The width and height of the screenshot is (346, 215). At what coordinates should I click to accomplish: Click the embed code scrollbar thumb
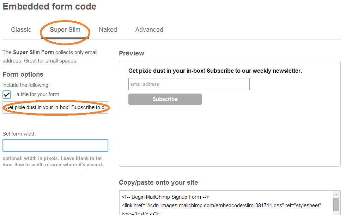click(x=336, y=205)
